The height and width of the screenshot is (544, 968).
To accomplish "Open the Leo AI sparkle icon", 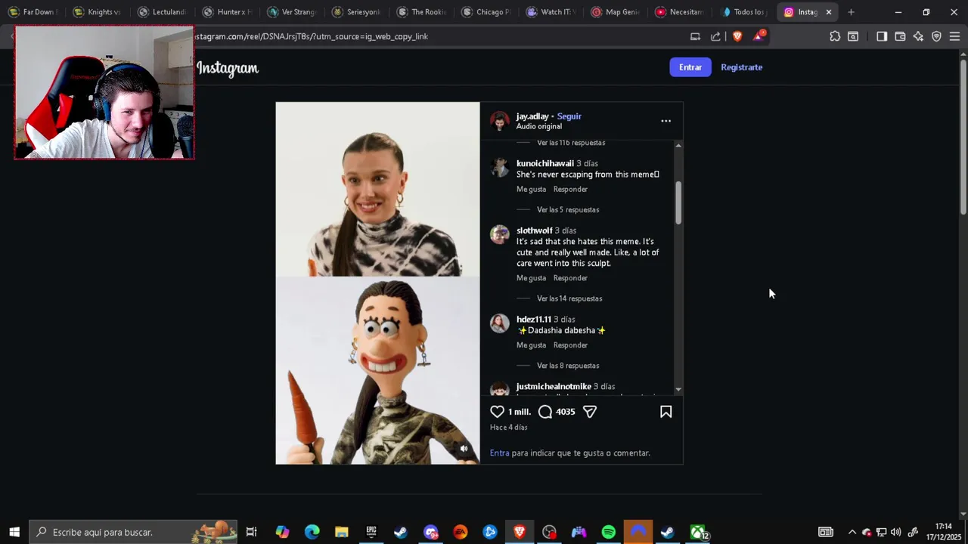I will pyautogui.click(x=918, y=36).
